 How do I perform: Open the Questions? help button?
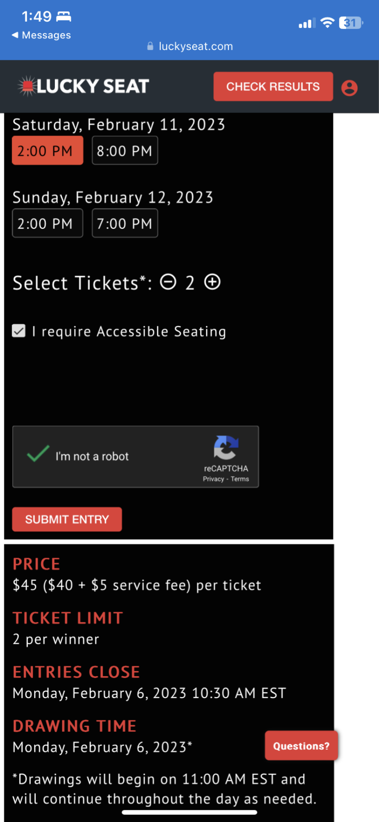point(302,746)
